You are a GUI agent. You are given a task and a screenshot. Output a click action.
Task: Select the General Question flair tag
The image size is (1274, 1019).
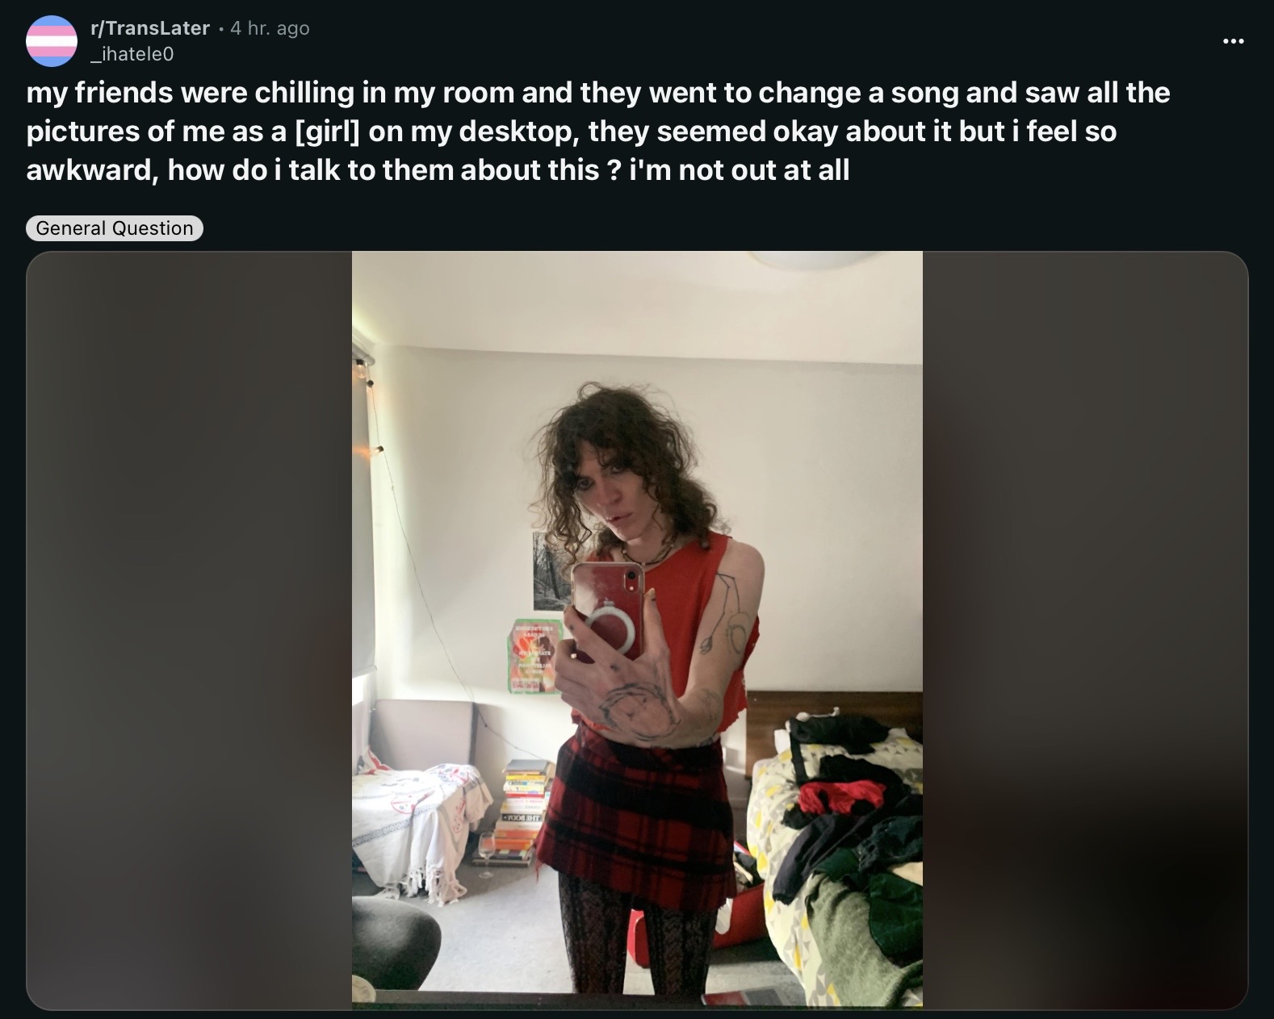click(115, 228)
